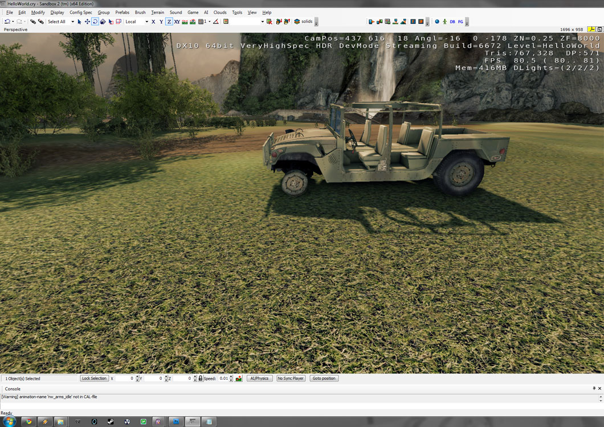604x427 pixels.
Task: Open the grid table editor icon
Action: (387, 22)
